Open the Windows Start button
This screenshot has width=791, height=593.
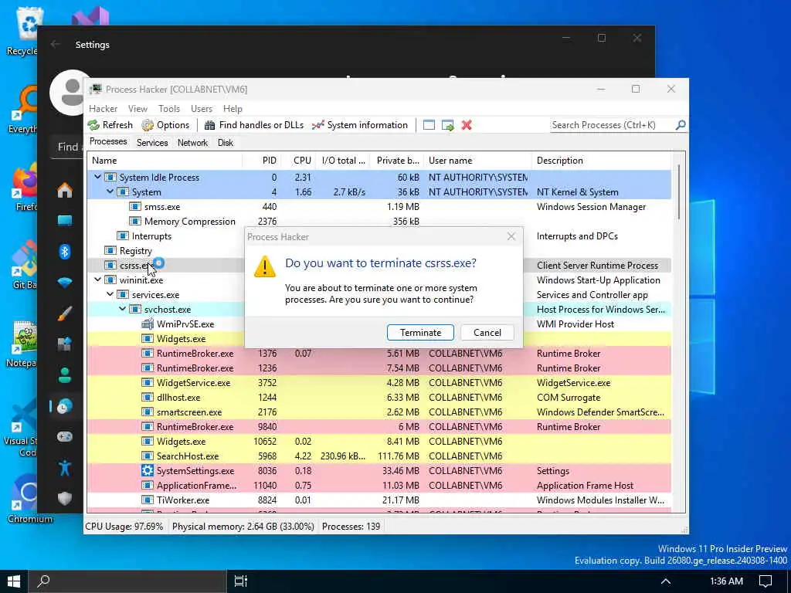pyautogui.click(x=14, y=581)
